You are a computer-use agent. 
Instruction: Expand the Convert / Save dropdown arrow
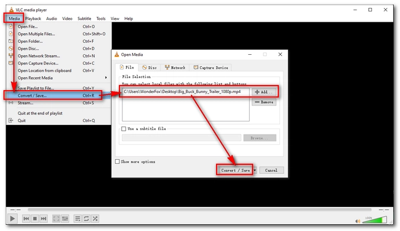255,170
